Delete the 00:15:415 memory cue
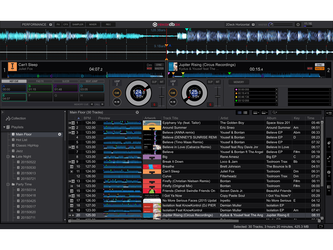The image size is (333, 250). [276, 93]
